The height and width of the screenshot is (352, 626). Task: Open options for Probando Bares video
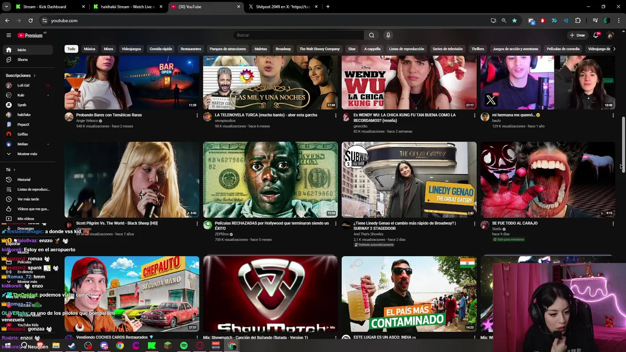197,115
